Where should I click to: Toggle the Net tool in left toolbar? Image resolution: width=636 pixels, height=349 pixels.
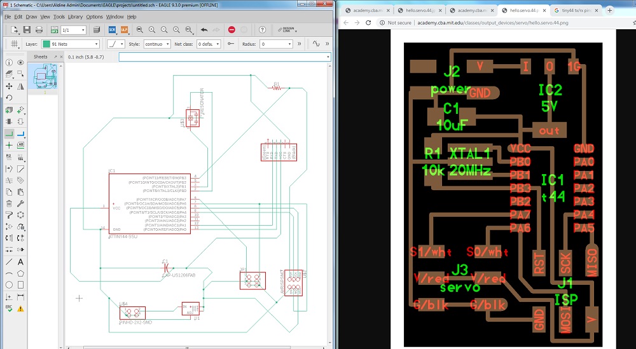[x=9, y=133]
